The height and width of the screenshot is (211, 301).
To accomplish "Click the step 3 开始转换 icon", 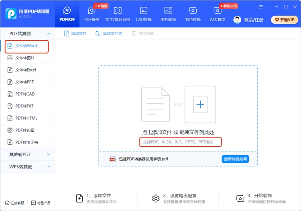I will pyautogui.click(x=240, y=199).
